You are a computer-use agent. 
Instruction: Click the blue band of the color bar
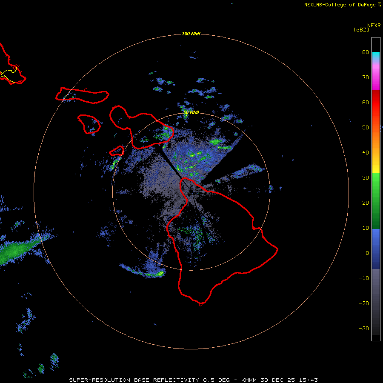point(376,249)
